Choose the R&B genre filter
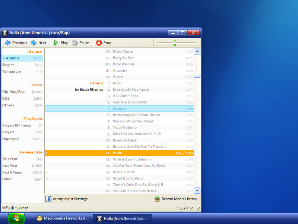Image resolution: width=298 pixels, height=224 pixels. point(6,99)
